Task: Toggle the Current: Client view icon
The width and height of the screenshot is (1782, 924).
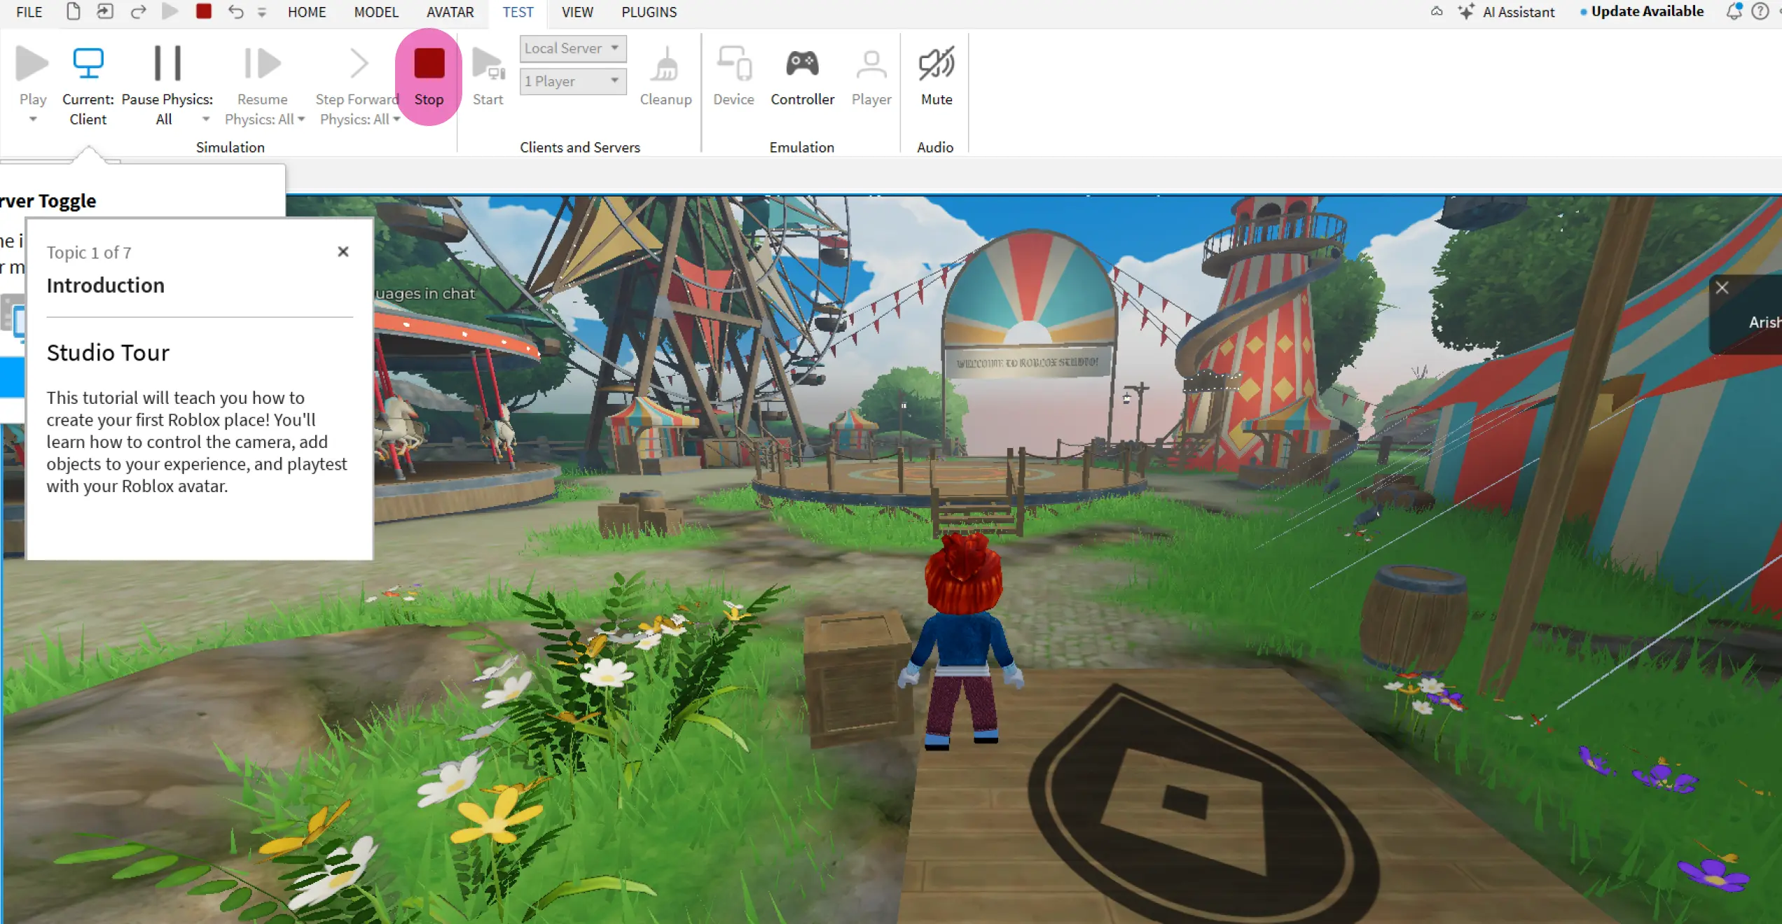Action: tap(88, 64)
